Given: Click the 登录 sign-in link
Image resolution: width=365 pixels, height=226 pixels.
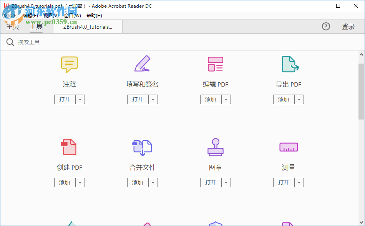Looking at the screenshot, I should 348,26.
